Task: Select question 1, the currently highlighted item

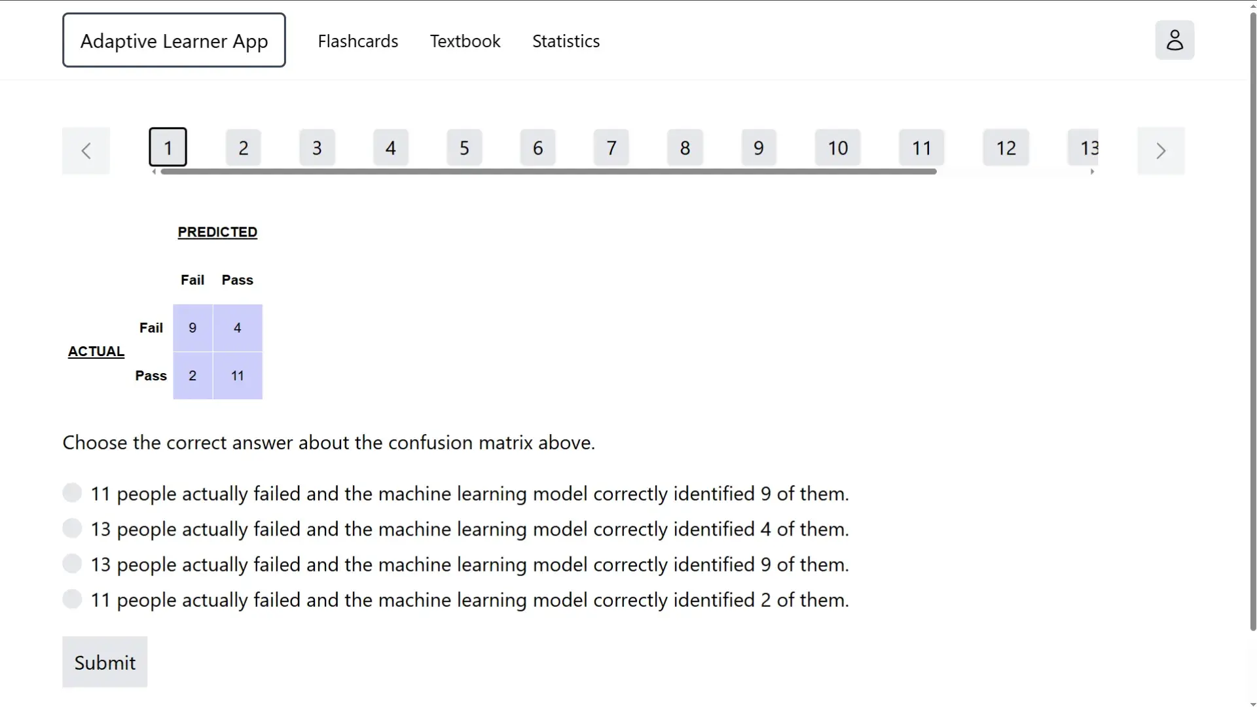Action: [167, 147]
